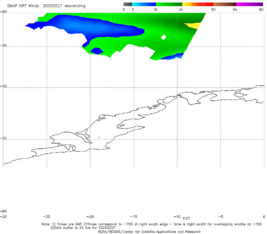Click the white diamond data gap in the swath
This screenshot has width=267, height=234.
click(x=163, y=37)
